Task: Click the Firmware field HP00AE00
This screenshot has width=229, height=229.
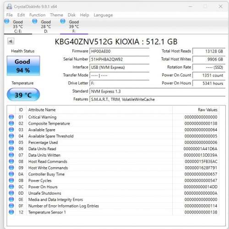Action: coord(120,51)
